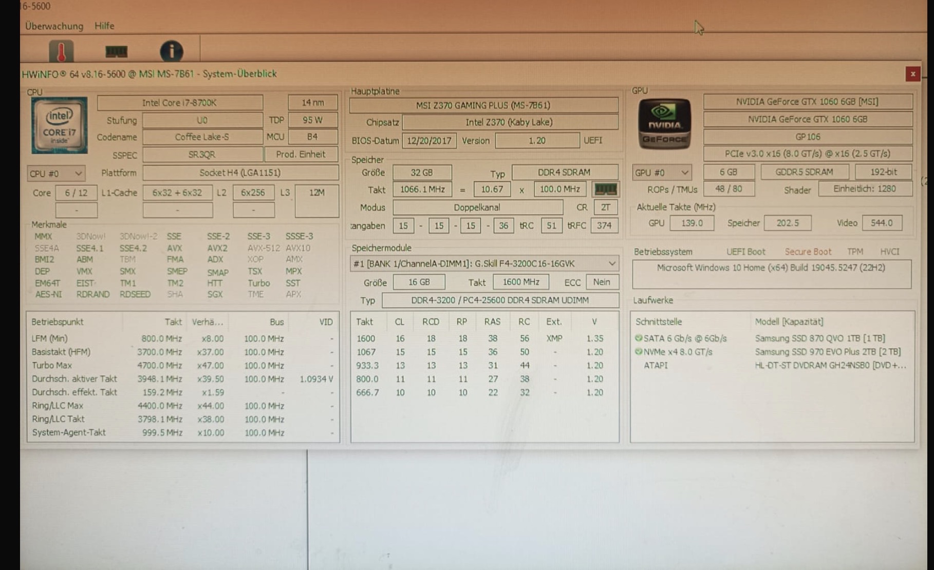Viewport: 934px width, 570px height.
Task: Click the module Takt value 1600 MHz
Action: coord(521,282)
